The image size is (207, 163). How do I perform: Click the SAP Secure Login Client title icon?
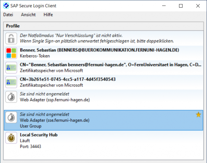point(6,6)
